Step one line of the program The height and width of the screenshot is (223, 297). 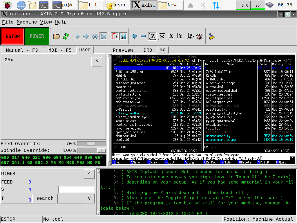(86, 36)
